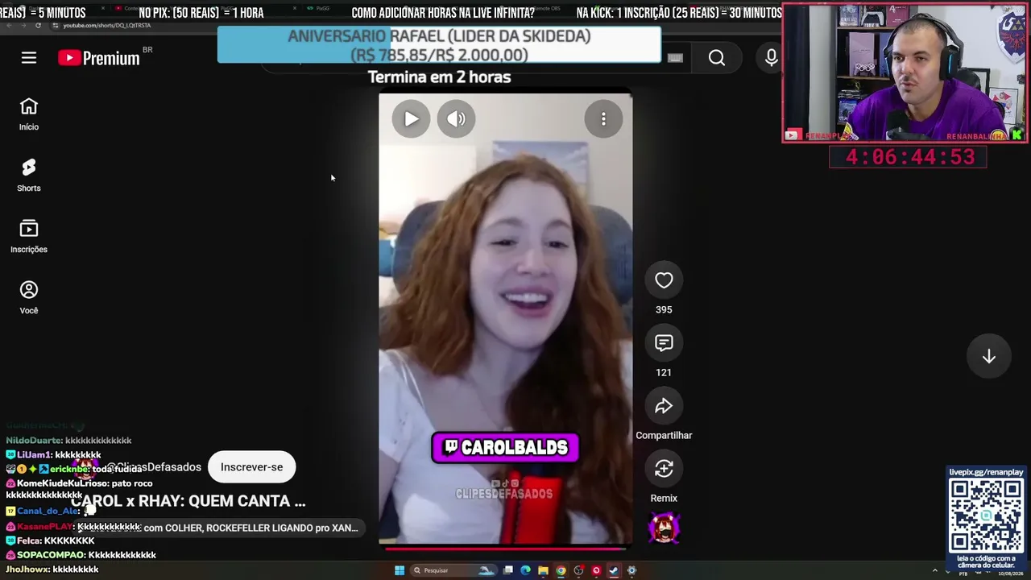Click the Canal_do_Ale chat username

click(48, 512)
